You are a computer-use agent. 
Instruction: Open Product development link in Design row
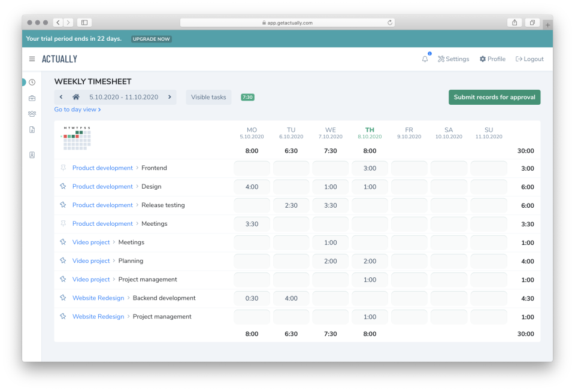tap(102, 187)
